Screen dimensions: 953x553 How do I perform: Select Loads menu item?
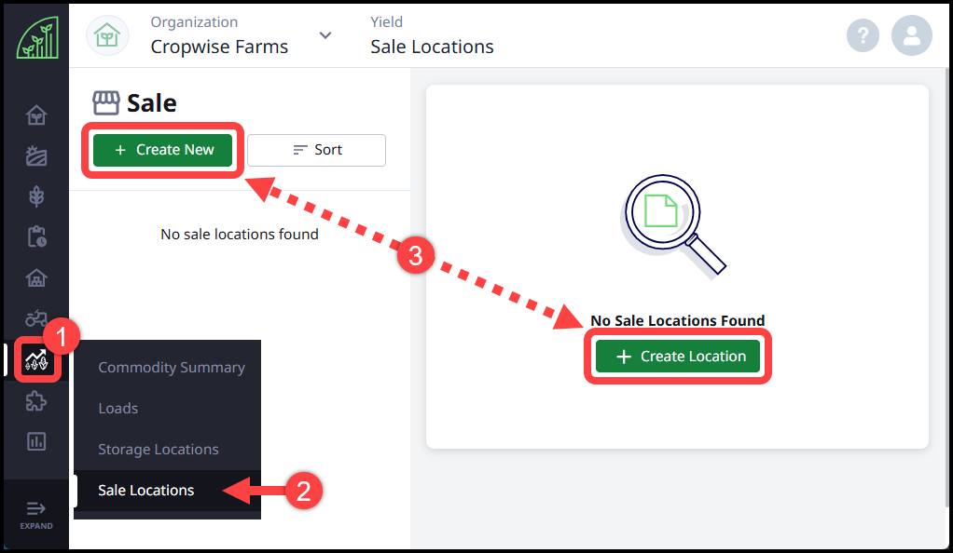(x=117, y=409)
